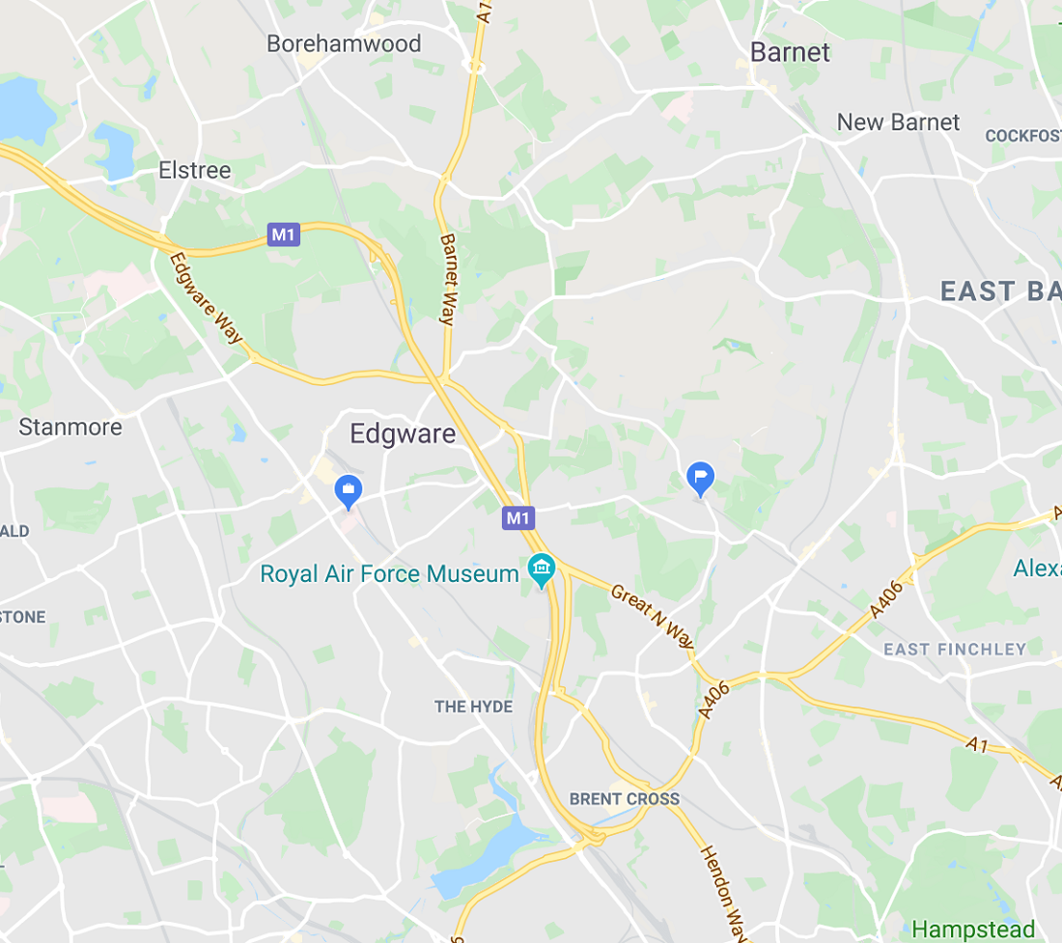Click the lower M1 shield near Edgware
1062x943 pixels.
[x=518, y=518]
